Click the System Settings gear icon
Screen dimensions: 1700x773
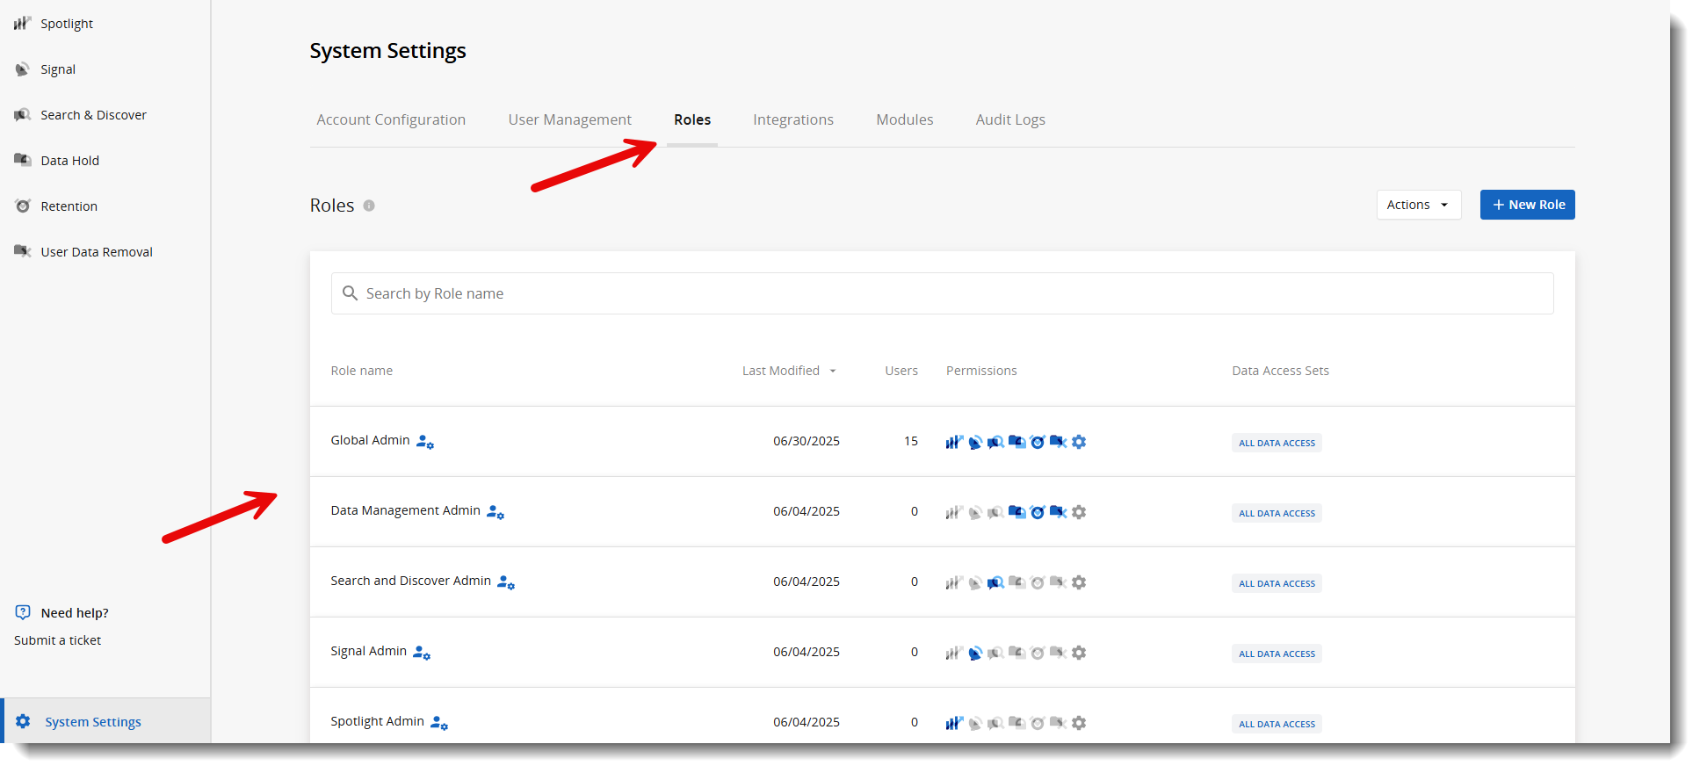click(x=23, y=721)
